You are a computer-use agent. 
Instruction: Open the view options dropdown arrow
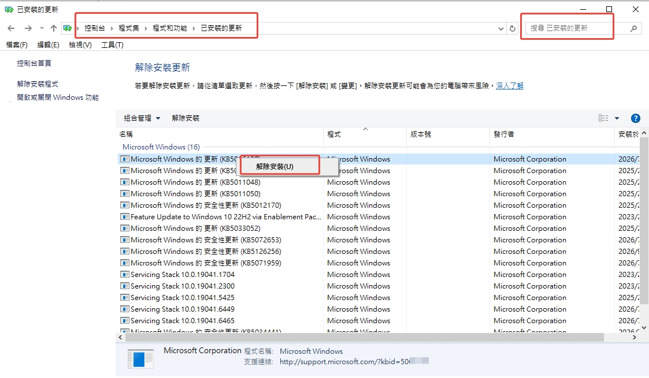[617, 118]
